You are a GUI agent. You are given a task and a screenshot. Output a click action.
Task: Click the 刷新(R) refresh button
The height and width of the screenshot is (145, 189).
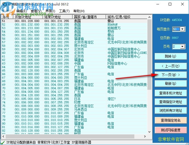[171, 84]
